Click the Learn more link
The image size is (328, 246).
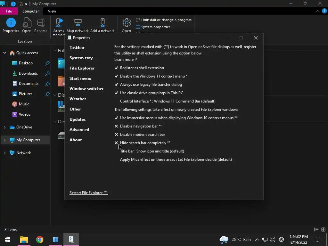click(x=126, y=59)
